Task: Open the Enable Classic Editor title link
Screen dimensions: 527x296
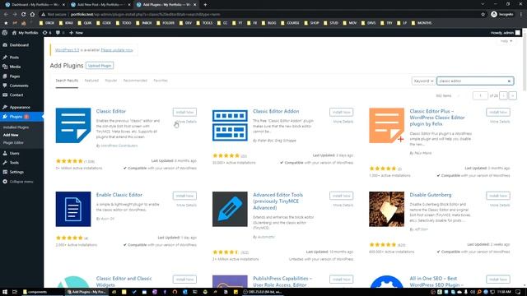Action: click(x=119, y=195)
